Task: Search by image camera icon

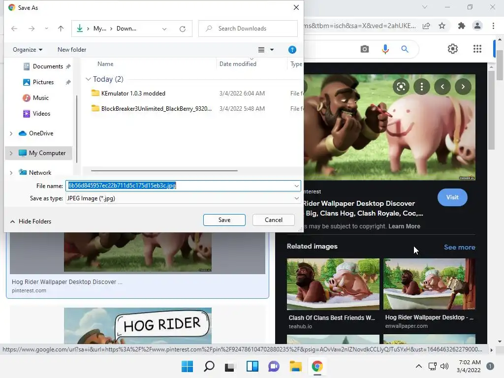Action: (x=365, y=49)
